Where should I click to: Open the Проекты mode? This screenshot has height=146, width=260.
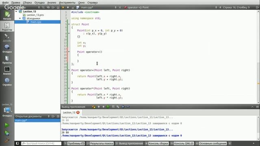coord(7,60)
